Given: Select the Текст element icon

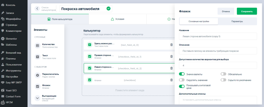Looking at the screenshot, I should click(38, 57).
